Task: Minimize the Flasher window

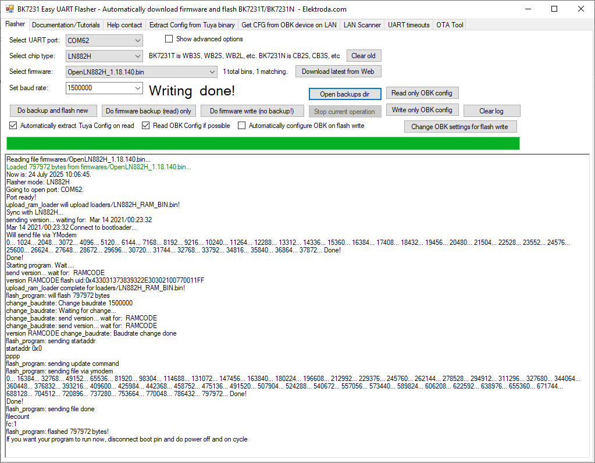Action: 528,9
